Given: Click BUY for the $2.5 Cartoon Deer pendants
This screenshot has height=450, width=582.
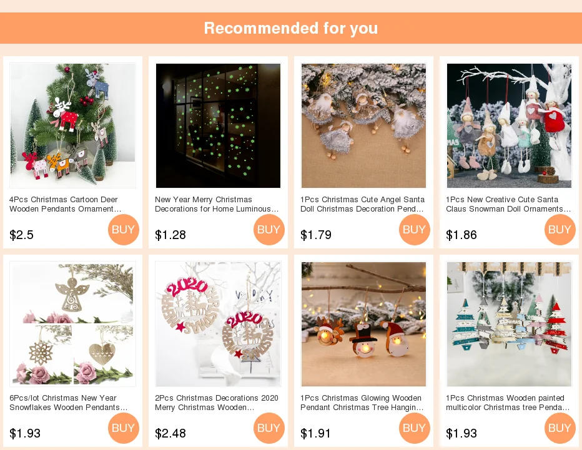Looking at the screenshot, I should point(123,229).
